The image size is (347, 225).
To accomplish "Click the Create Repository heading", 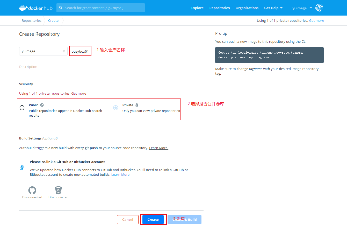I will pyautogui.click(x=39, y=34).
